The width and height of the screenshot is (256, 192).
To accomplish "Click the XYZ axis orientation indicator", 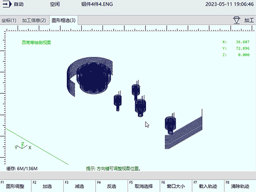I will point(23,146).
